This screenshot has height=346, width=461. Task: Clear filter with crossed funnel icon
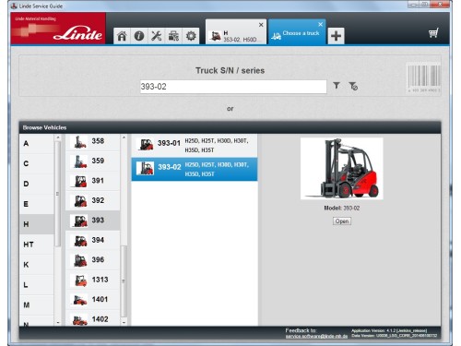(353, 86)
